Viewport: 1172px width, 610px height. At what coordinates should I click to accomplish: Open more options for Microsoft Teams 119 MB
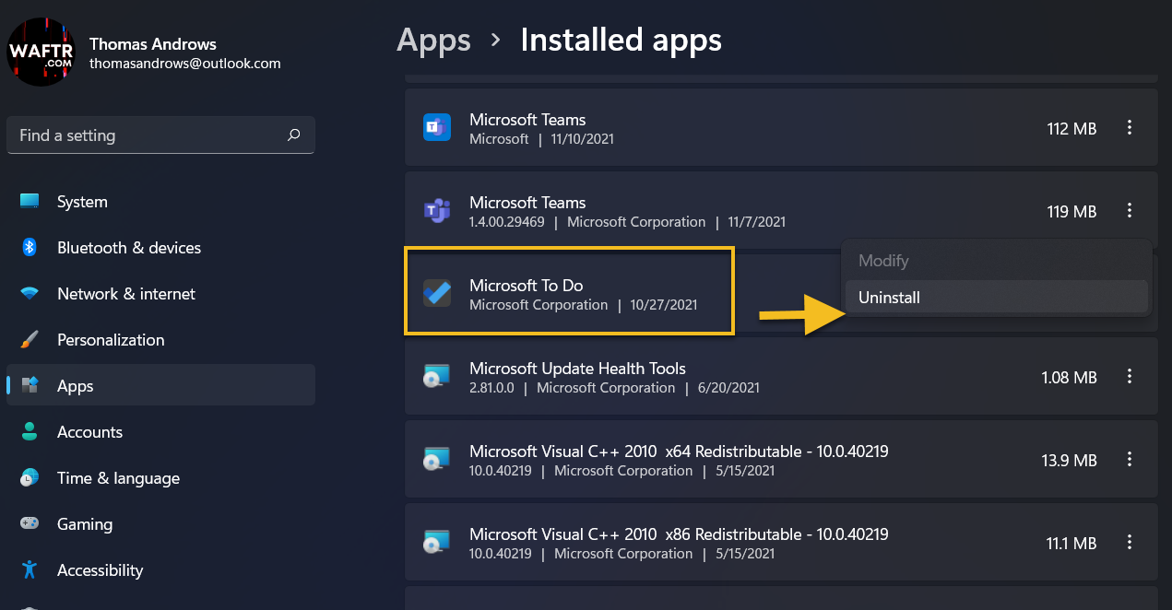1130,211
